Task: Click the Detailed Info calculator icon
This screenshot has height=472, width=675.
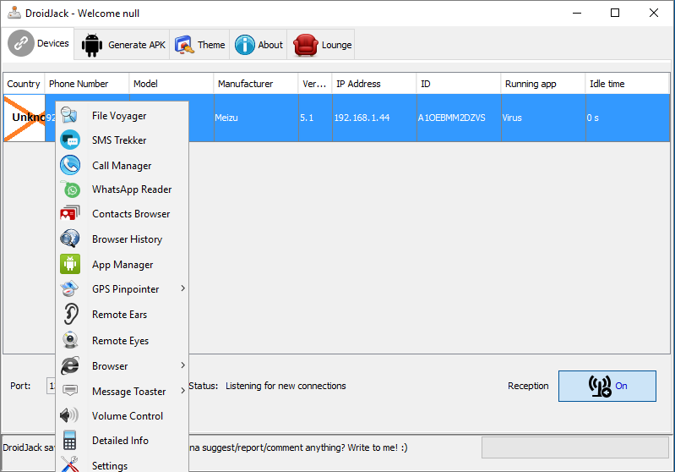Action: coord(69,440)
